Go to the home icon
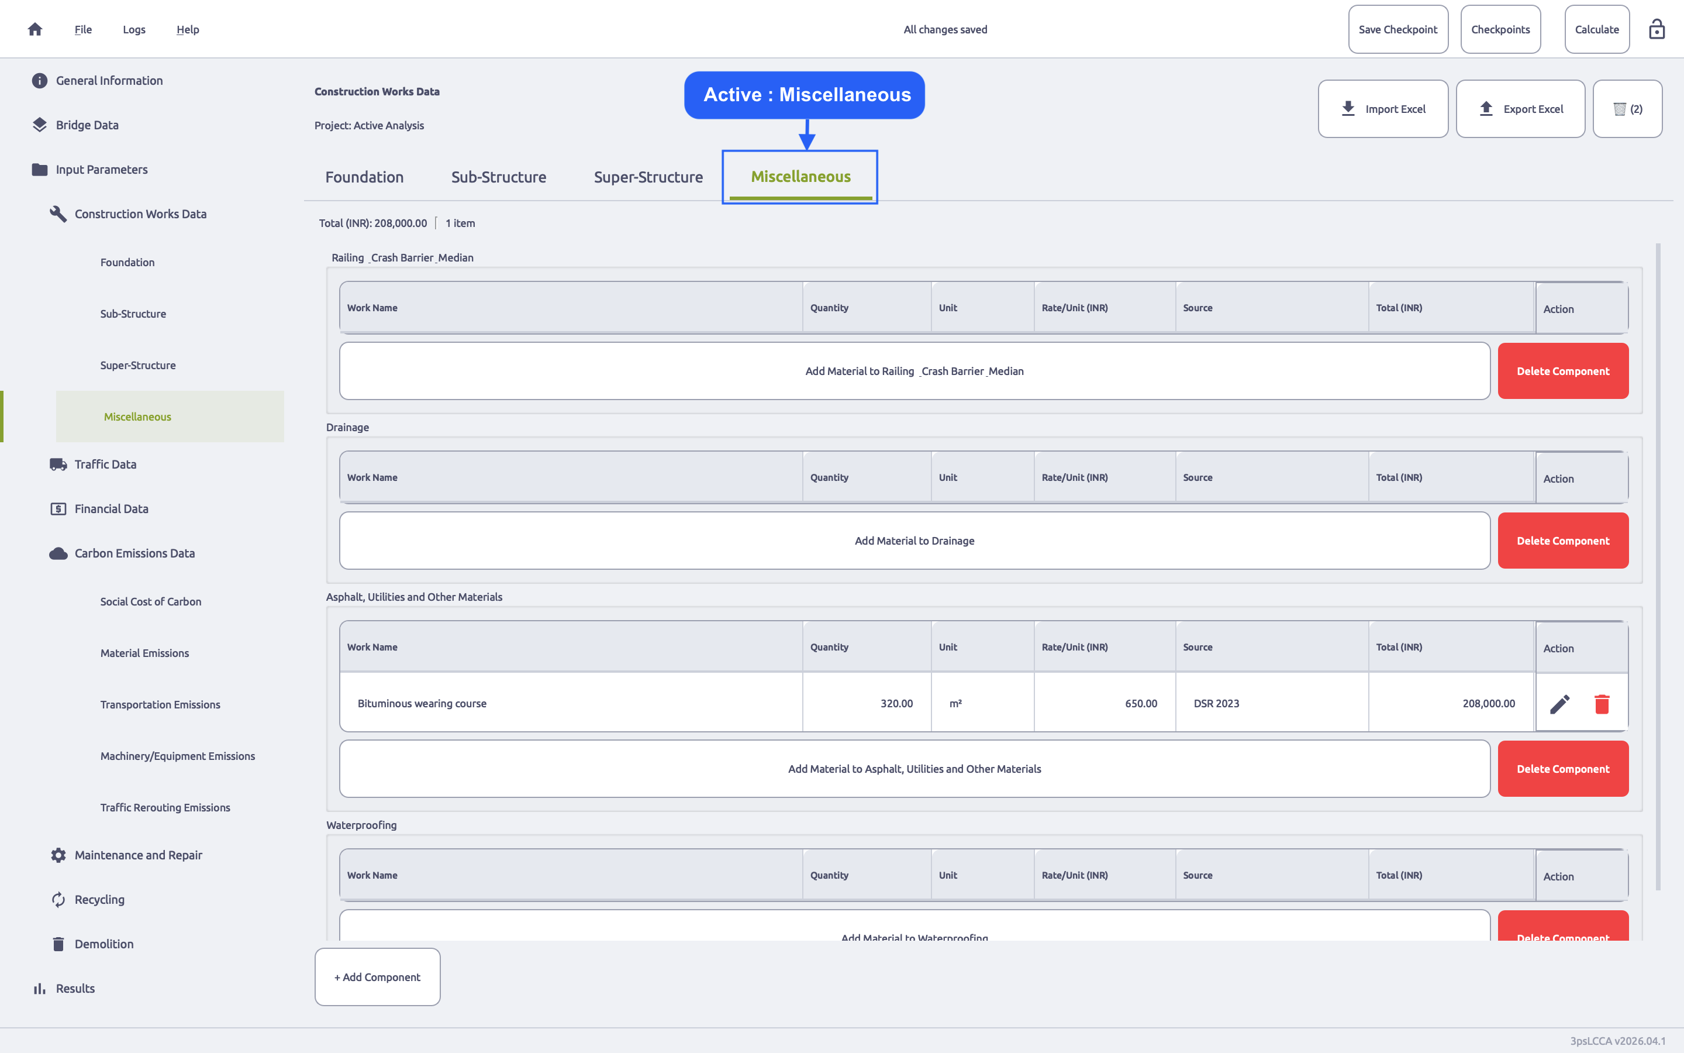1684x1053 pixels. click(x=35, y=29)
